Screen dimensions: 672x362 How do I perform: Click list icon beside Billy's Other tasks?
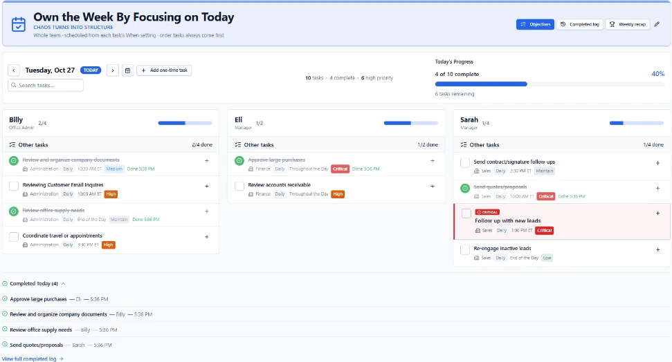pos(12,144)
